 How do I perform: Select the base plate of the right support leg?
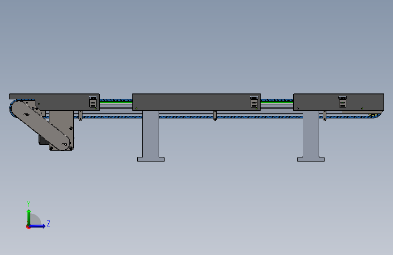[311, 159]
